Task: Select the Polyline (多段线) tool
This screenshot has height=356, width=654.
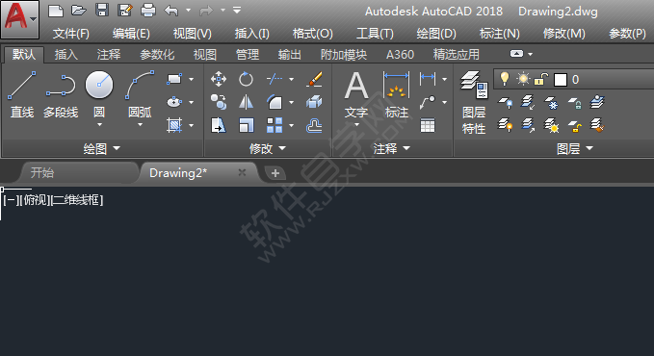Action: (x=61, y=94)
